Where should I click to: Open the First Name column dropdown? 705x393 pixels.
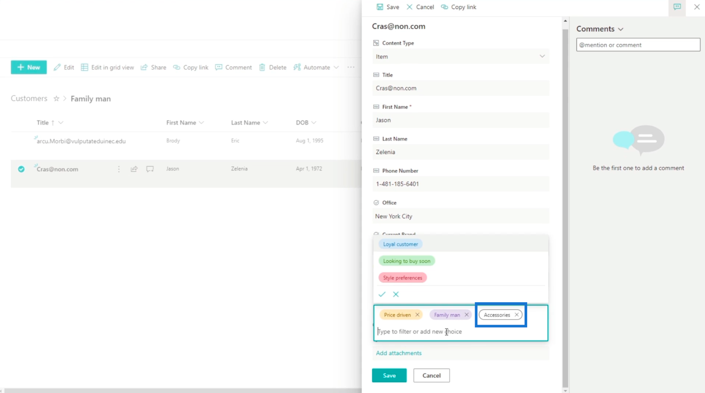[x=185, y=123]
